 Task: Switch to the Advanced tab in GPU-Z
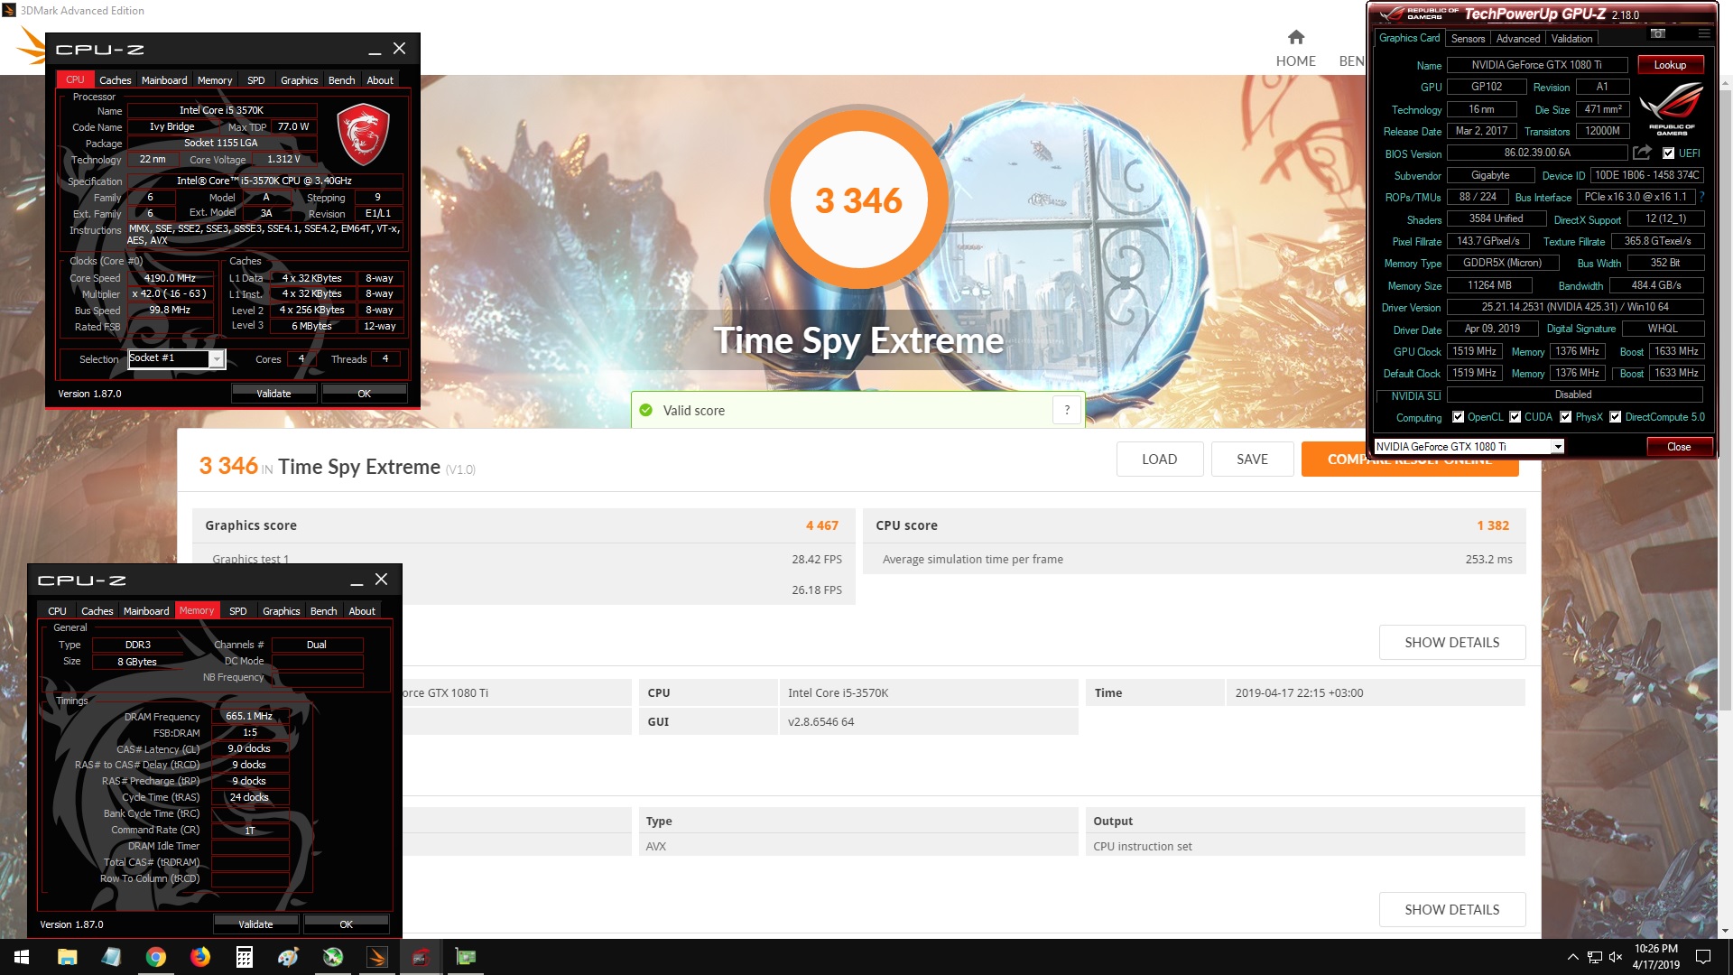click(1517, 39)
